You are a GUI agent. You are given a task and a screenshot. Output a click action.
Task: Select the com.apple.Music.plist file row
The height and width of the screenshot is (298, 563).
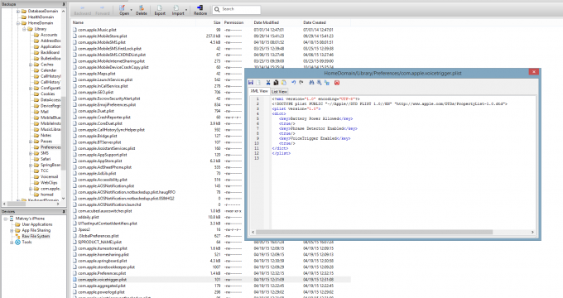tap(210, 30)
